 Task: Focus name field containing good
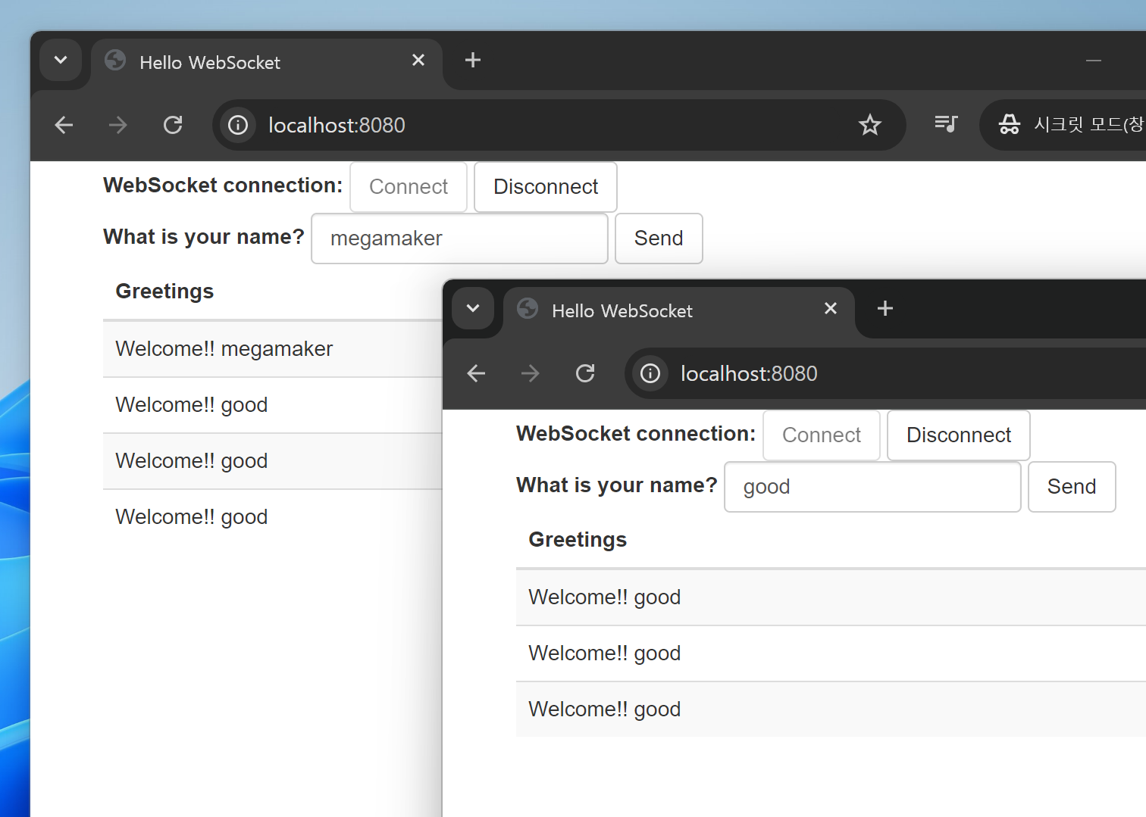coord(872,487)
